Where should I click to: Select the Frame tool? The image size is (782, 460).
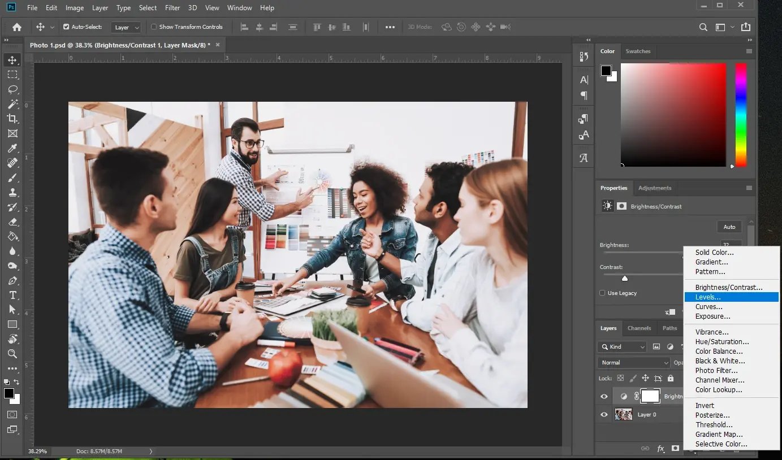pyautogui.click(x=12, y=133)
